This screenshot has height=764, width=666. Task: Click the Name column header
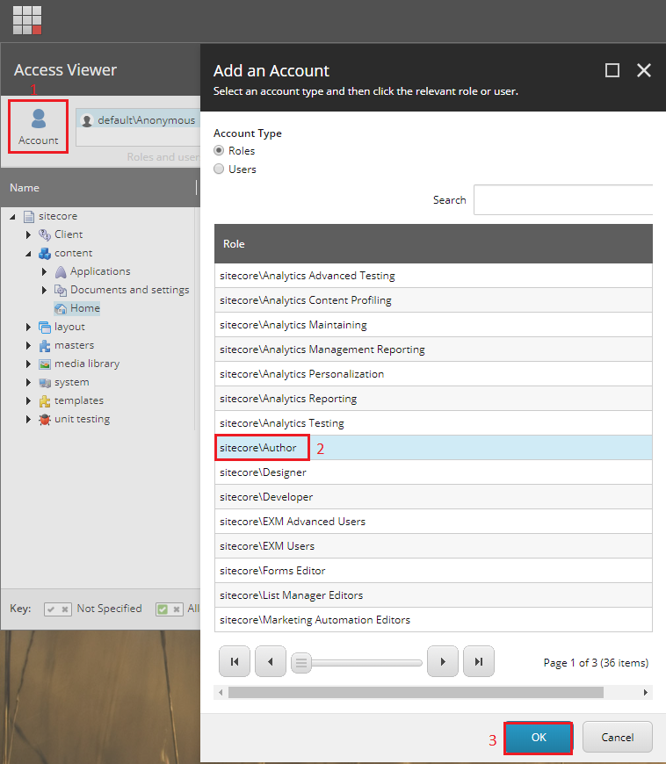(x=100, y=188)
